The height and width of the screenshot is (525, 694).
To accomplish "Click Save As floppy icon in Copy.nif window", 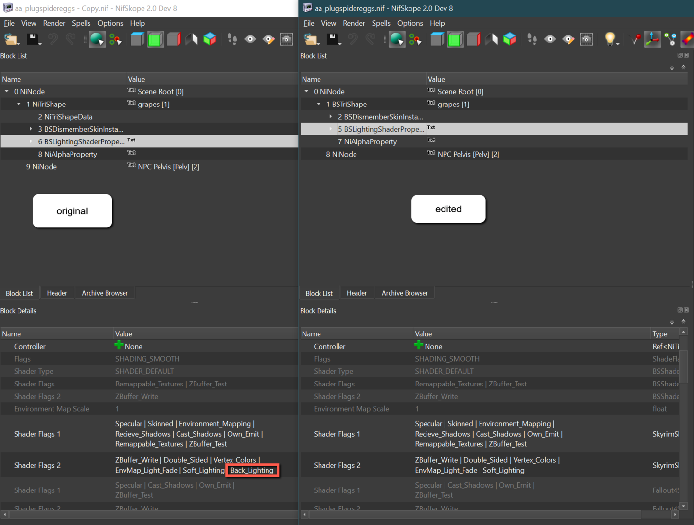I will pos(33,39).
